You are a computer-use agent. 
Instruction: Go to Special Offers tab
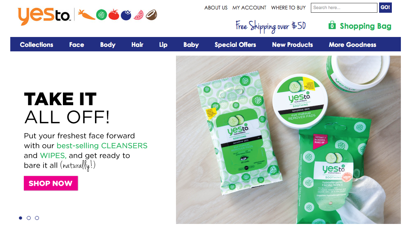tap(235, 45)
